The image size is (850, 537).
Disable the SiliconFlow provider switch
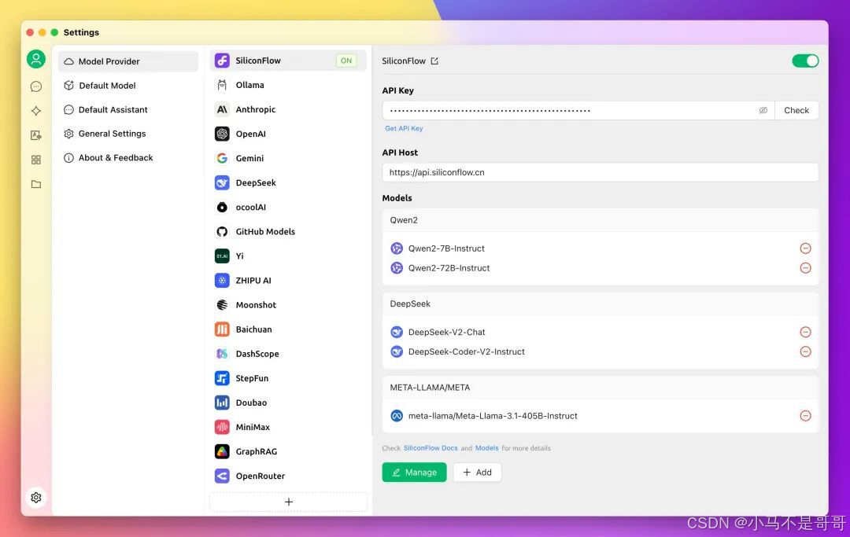tap(805, 61)
